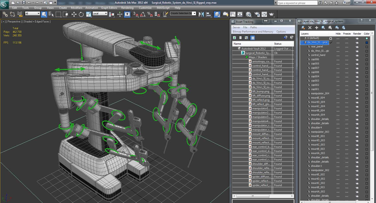Viewport: 376px width, 203px height.
Task: Click the Freeze column header
Action: (x=347, y=34)
